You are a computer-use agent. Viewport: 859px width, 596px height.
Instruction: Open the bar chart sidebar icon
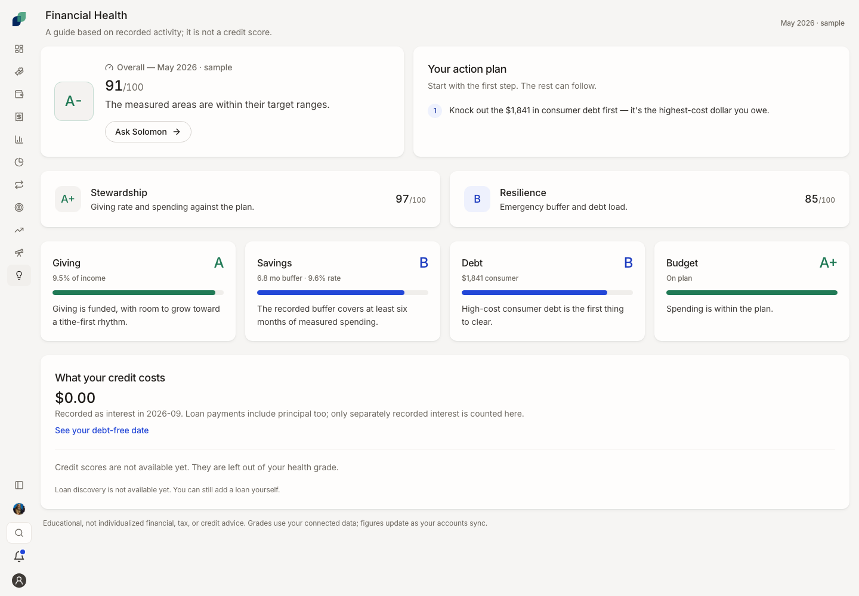(x=19, y=139)
